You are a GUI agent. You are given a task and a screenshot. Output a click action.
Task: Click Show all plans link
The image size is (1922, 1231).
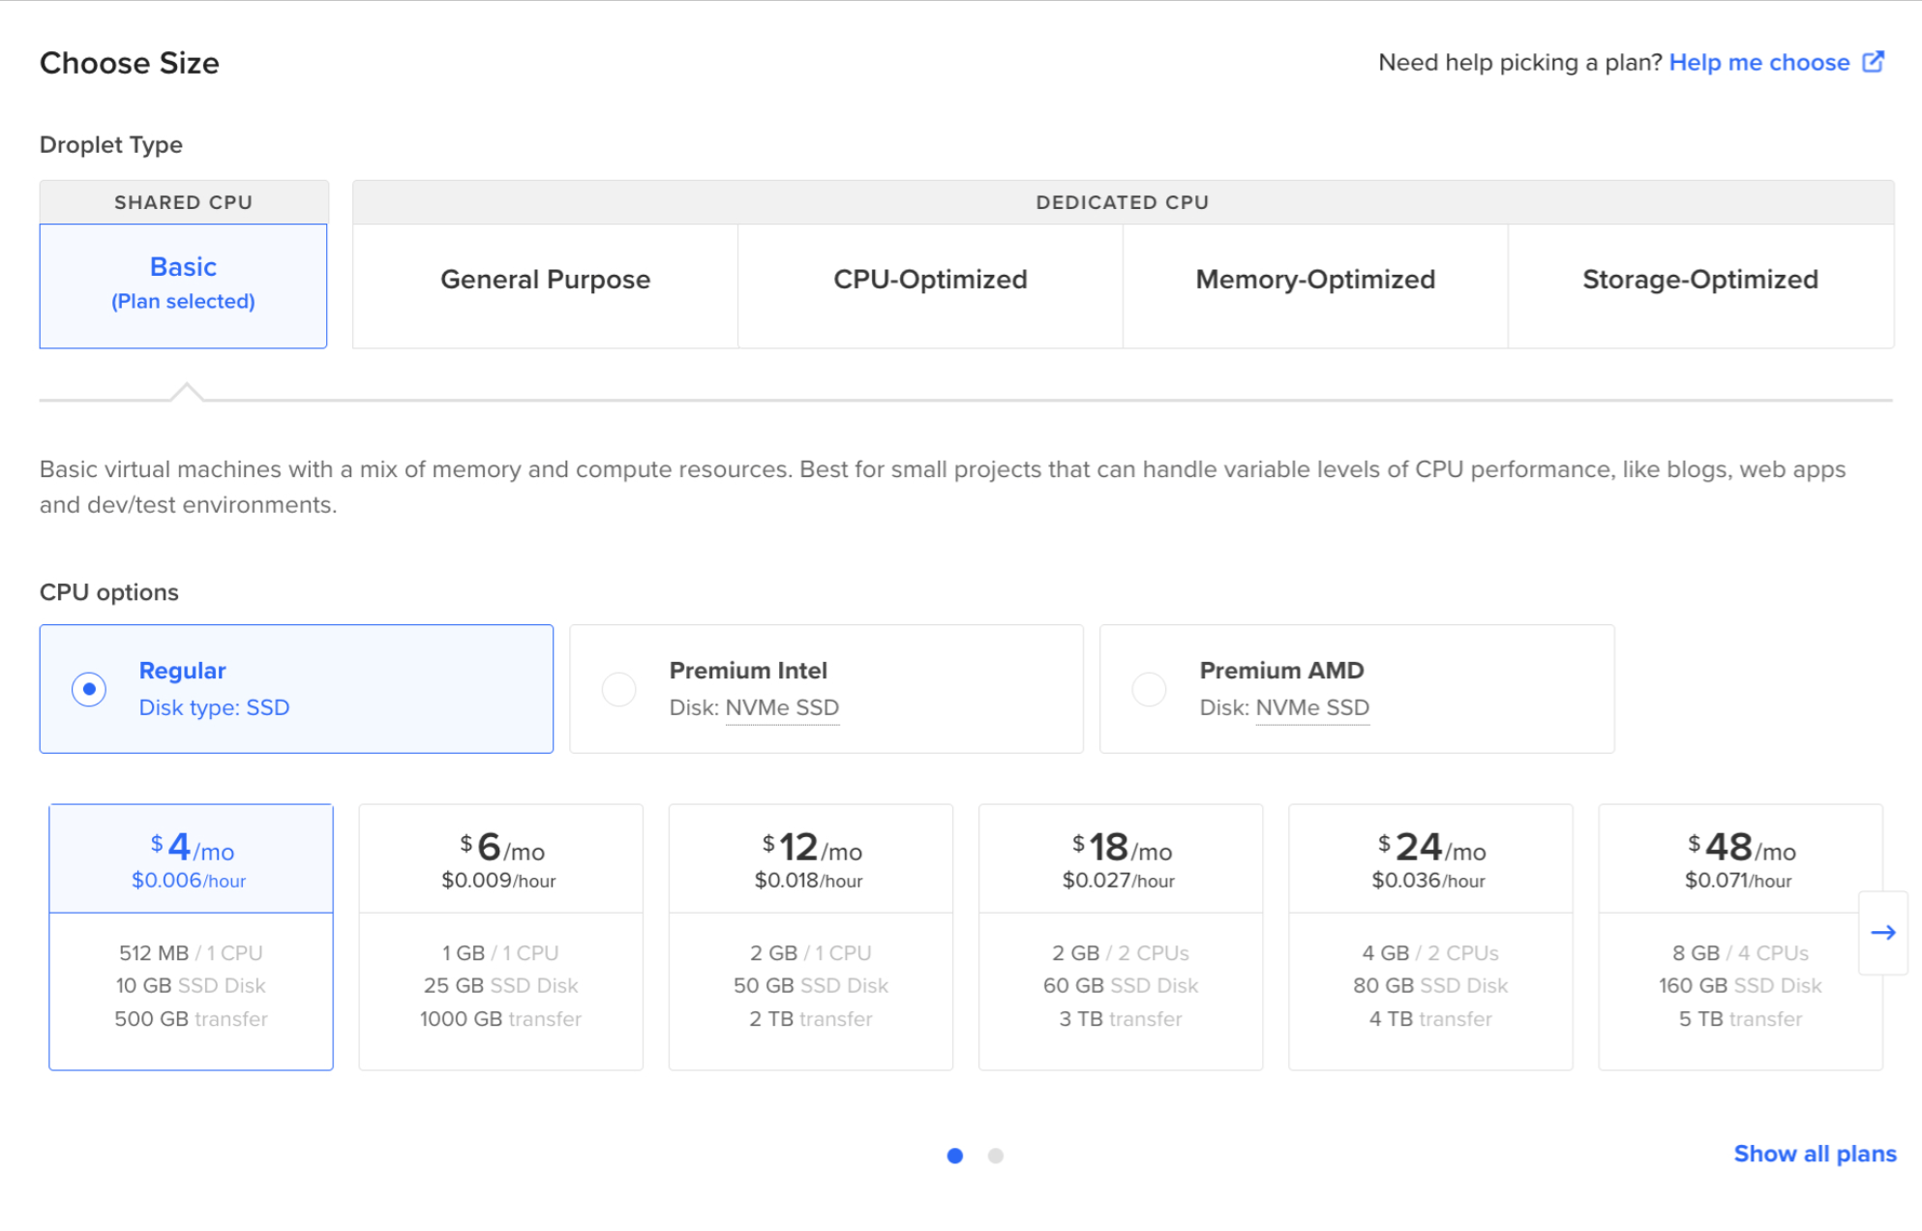(x=1814, y=1154)
